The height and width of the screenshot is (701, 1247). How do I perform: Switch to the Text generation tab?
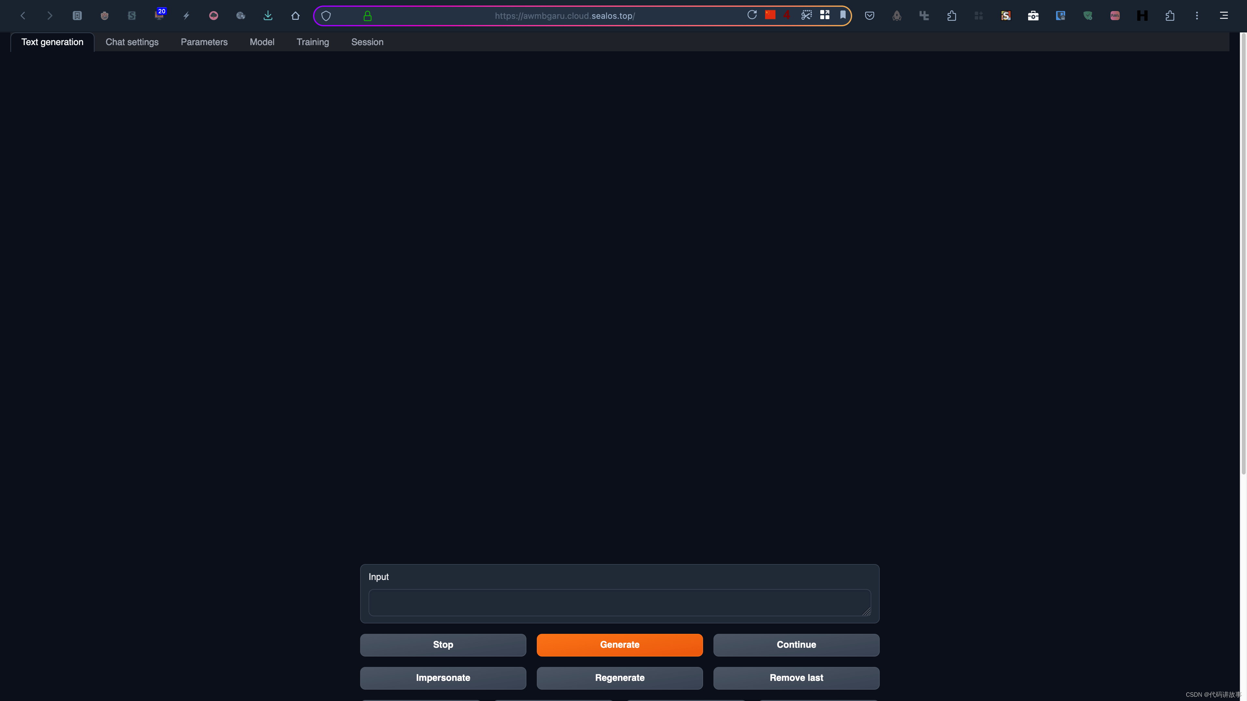tap(52, 42)
